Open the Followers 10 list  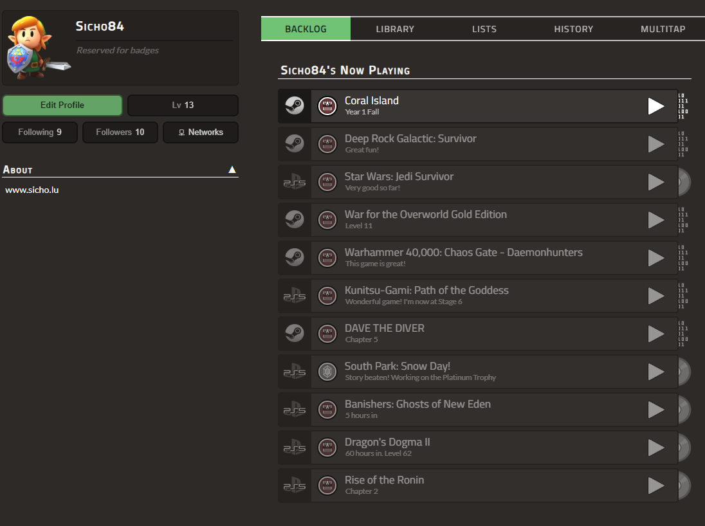(x=120, y=132)
